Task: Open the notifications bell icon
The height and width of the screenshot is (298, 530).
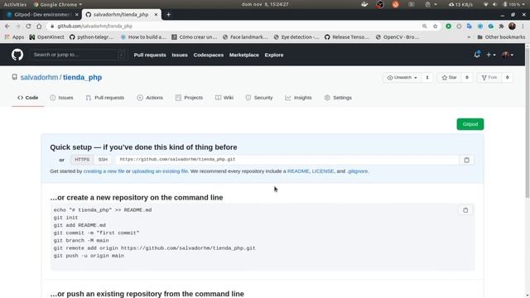Action: [x=477, y=55]
